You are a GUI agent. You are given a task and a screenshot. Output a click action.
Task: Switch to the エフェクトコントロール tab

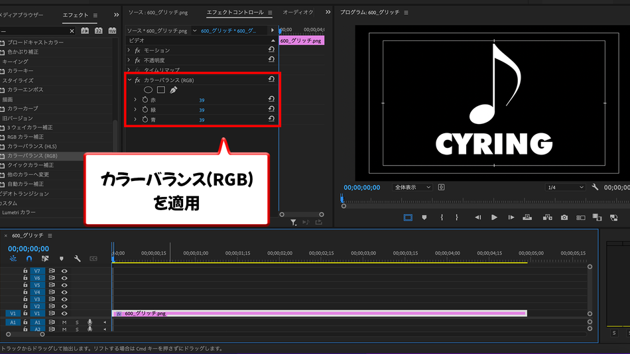235,13
